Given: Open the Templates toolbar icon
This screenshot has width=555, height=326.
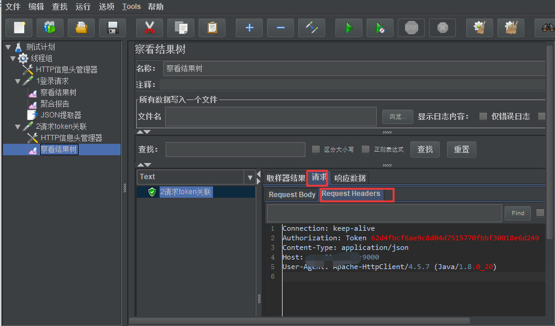Looking at the screenshot, I should coord(50,28).
